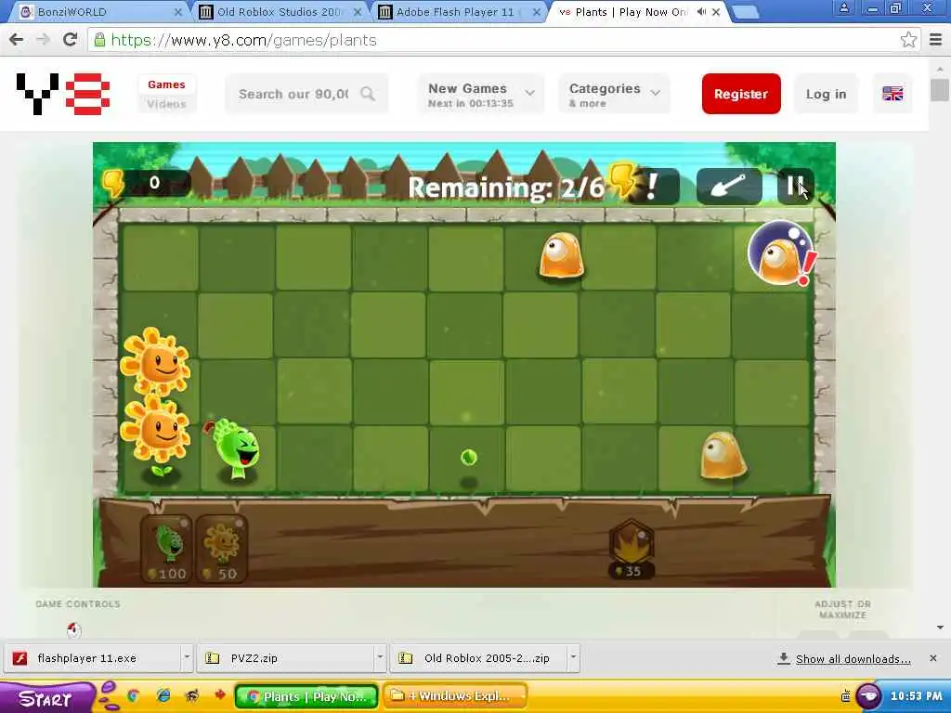Open PVZ2.zip download

[x=286, y=658]
